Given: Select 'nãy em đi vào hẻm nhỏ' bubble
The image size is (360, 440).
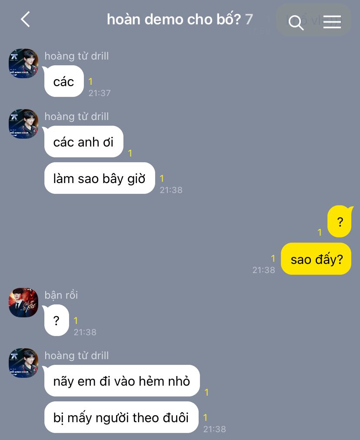Looking at the screenshot, I should point(122,381).
